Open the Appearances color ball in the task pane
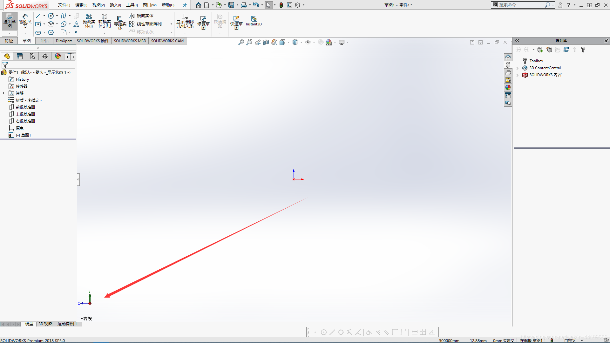This screenshot has width=610, height=343. 508,88
